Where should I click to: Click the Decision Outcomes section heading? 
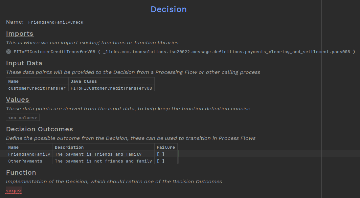(39, 129)
